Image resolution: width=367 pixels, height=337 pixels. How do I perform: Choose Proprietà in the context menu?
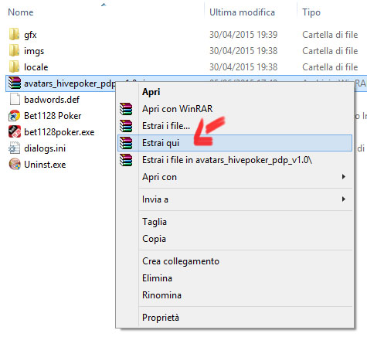(x=161, y=318)
